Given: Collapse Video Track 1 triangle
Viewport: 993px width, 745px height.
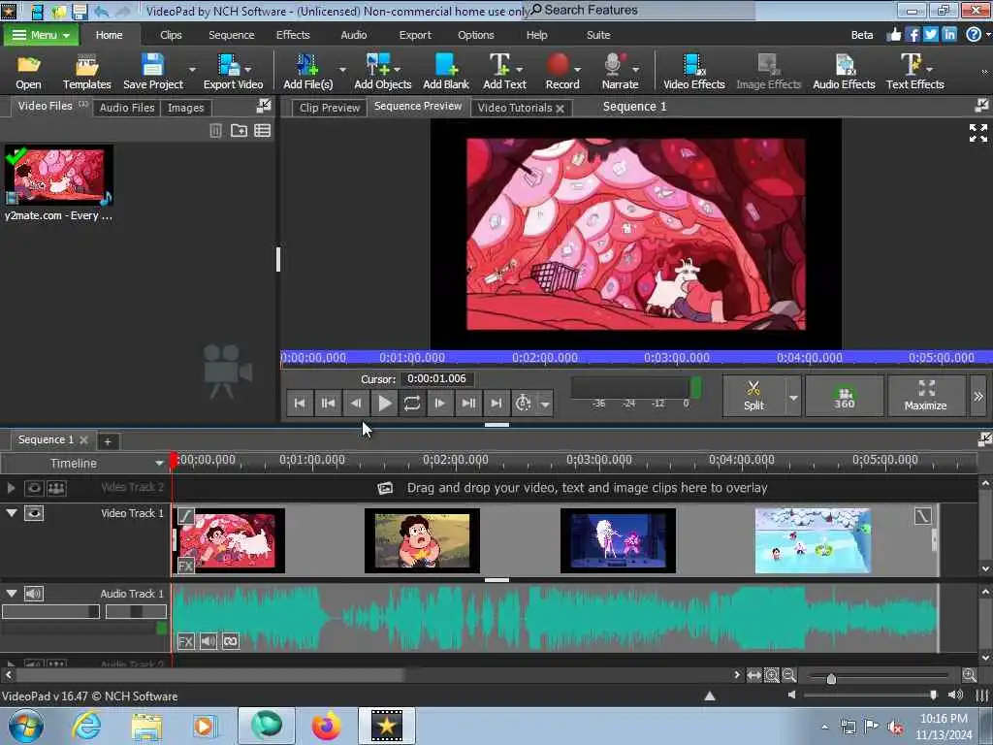Looking at the screenshot, I should 12,512.
